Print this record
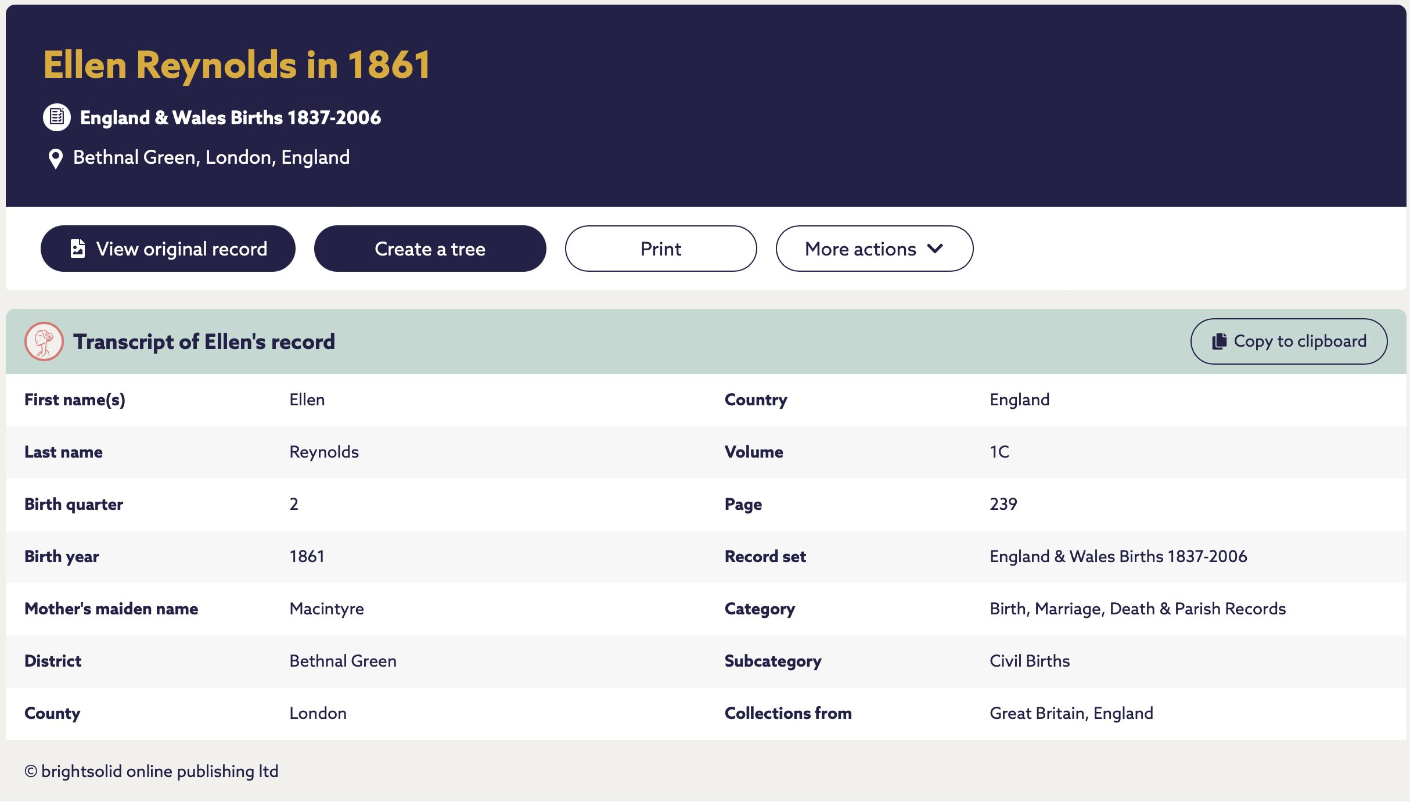 [661, 249]
